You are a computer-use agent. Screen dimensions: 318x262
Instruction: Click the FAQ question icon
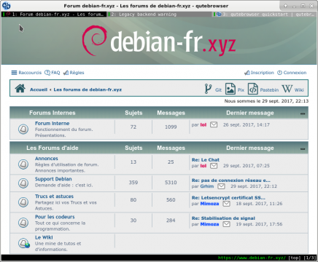(47, 73)
